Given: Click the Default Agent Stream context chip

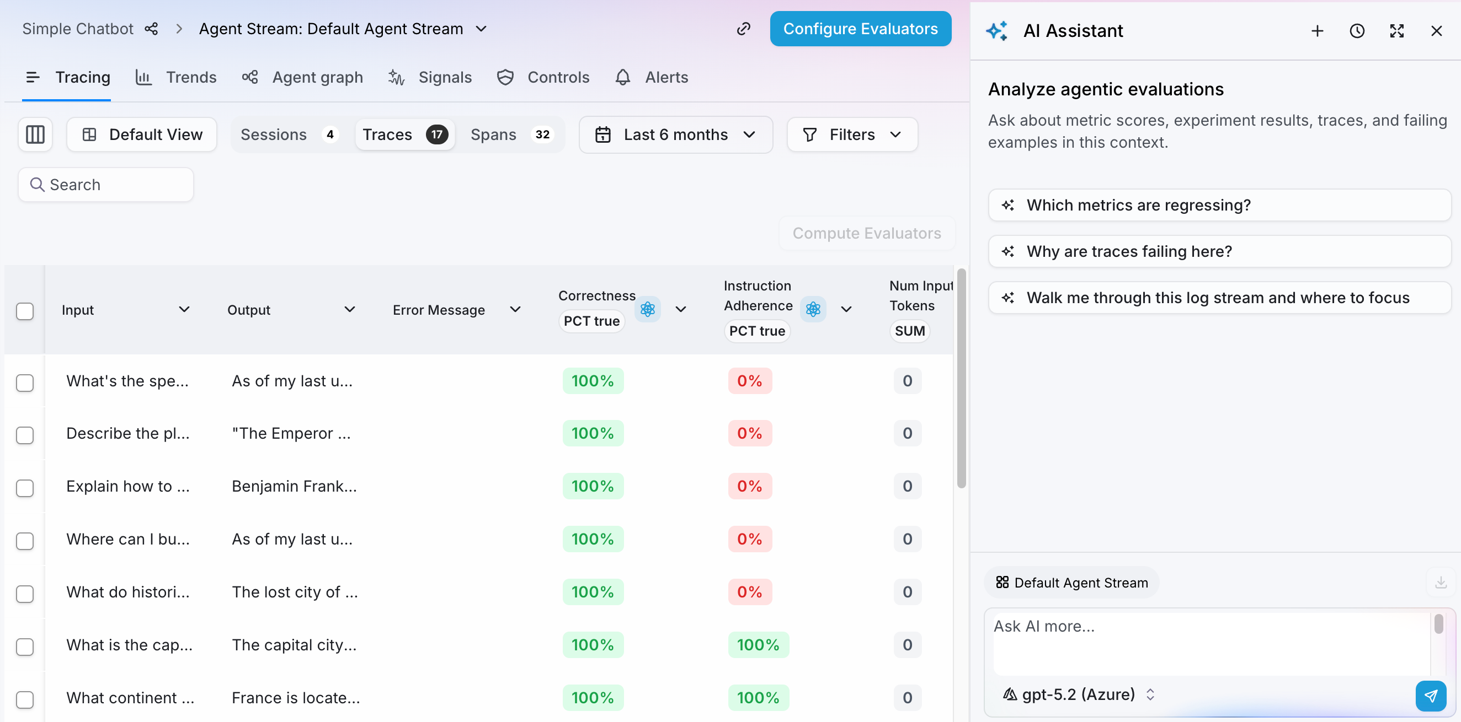Looking at the screenshot, I should [x=1071, y=582].
